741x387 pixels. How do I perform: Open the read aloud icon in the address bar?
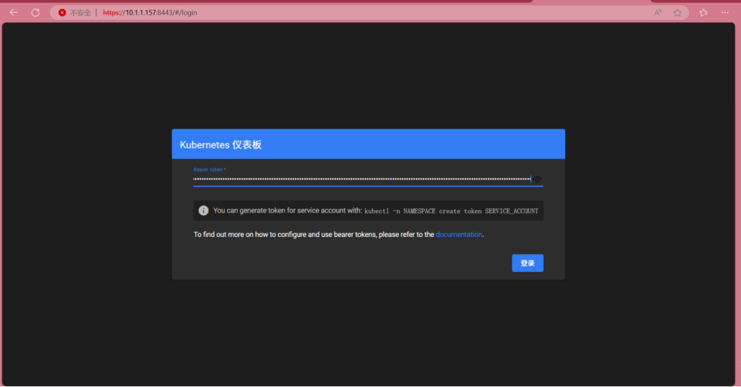pyautogui.click(x=658, y=13)
